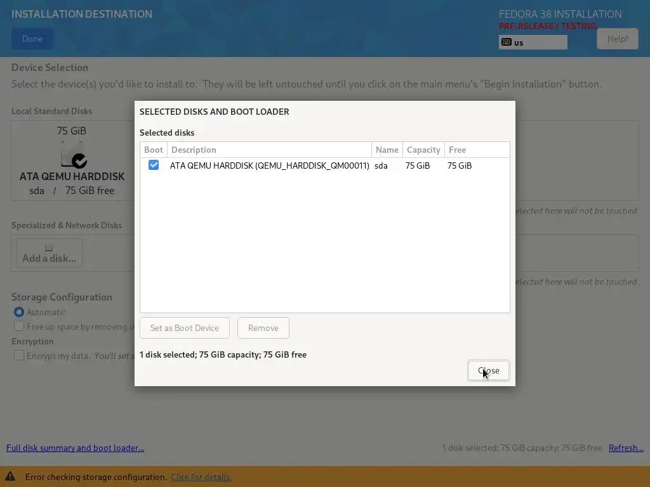Click the small disk icon above Add a disk
Screen dimensions: 650x487
tap(49, 248)
